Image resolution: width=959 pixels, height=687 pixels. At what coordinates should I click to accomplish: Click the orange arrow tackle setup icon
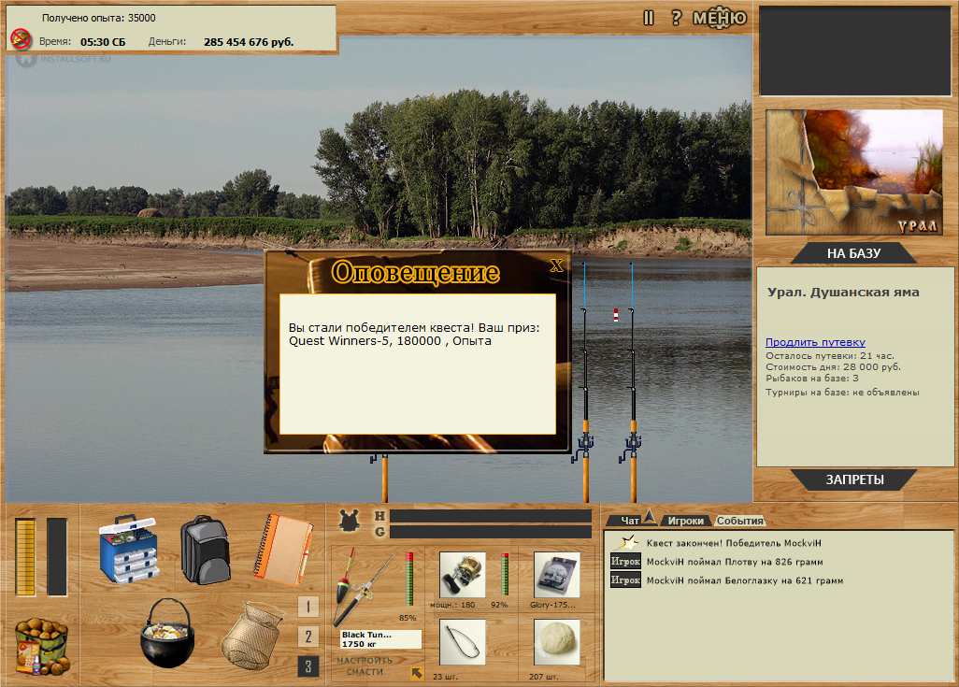(x=417, y=673)
